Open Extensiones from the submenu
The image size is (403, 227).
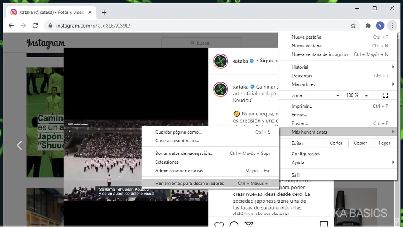click(211, 162)
